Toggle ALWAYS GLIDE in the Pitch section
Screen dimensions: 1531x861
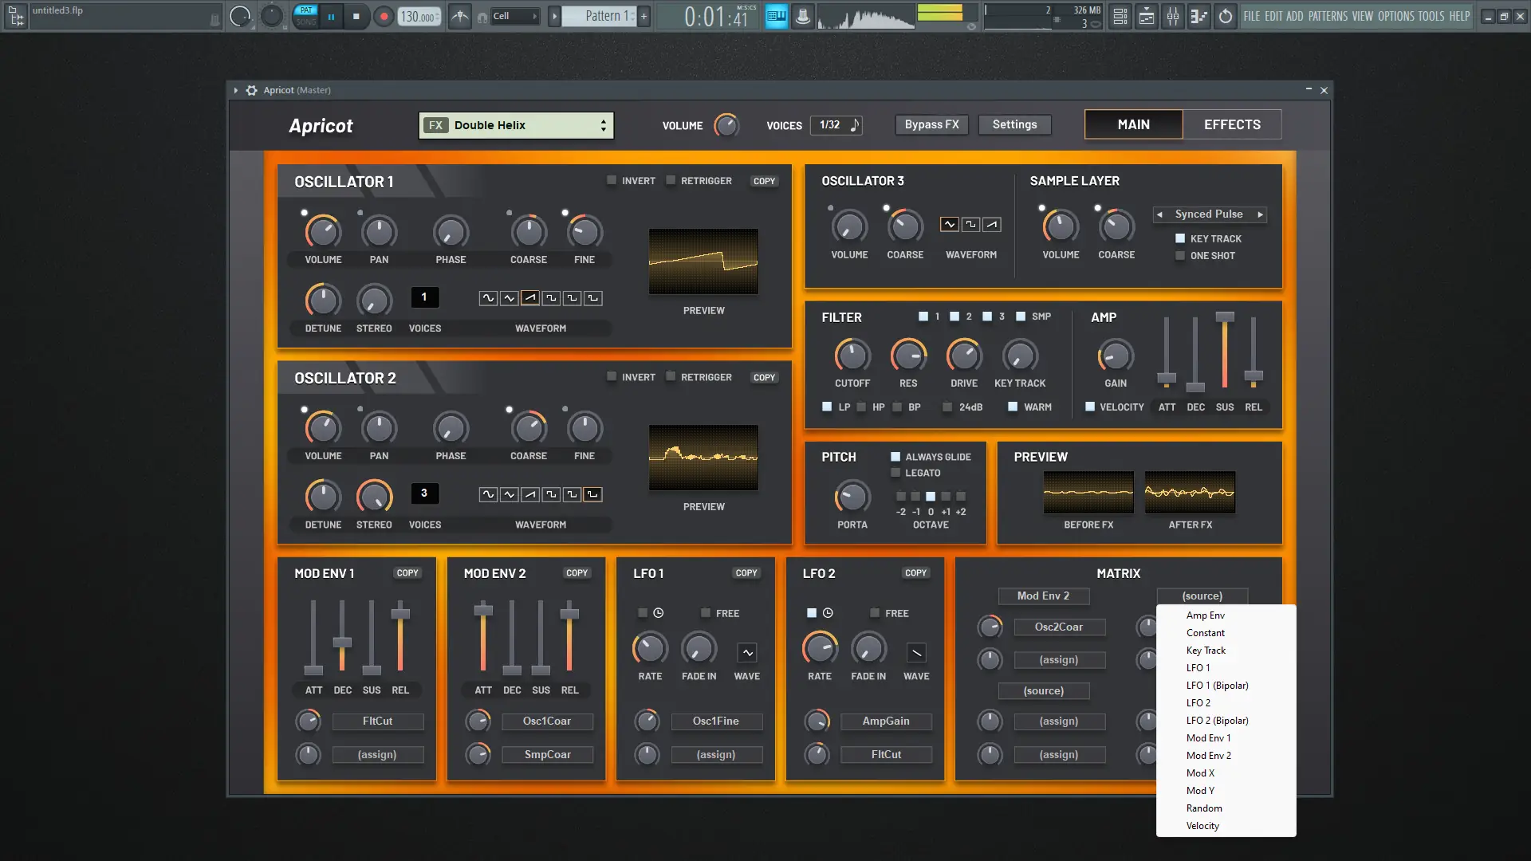tap(895, 457)
